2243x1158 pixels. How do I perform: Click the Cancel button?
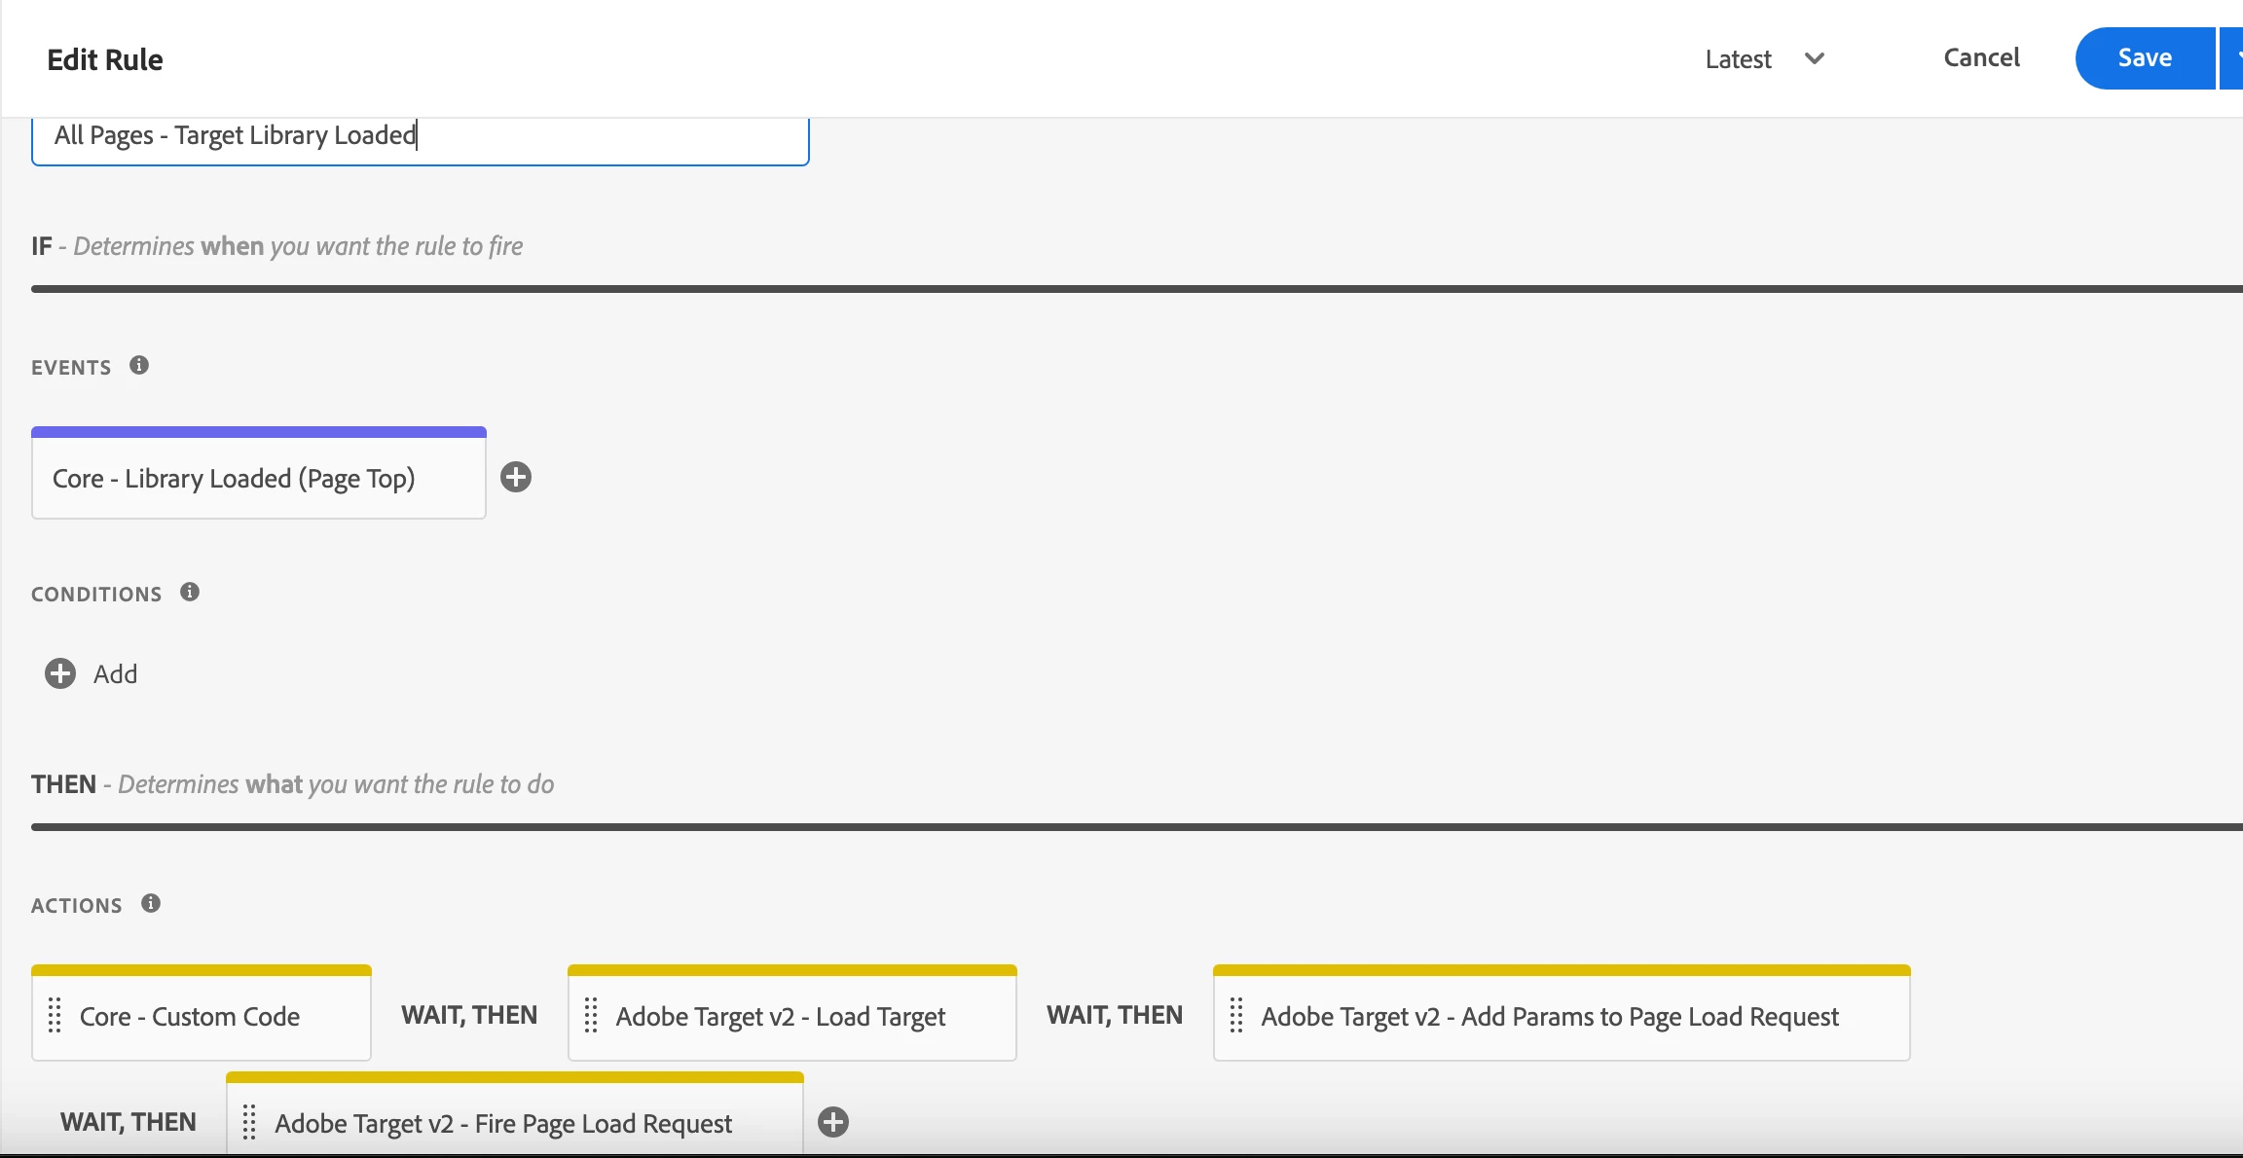(1981, 58)
